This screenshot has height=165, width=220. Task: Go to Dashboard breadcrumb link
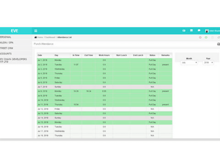coord(50,37)
